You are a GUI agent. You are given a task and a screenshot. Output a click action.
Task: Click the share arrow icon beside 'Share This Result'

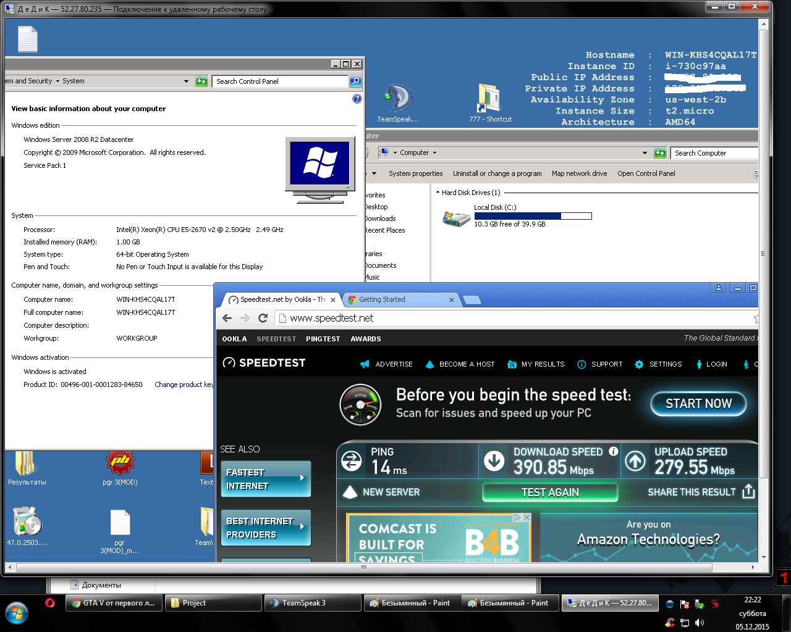[748, 491]
